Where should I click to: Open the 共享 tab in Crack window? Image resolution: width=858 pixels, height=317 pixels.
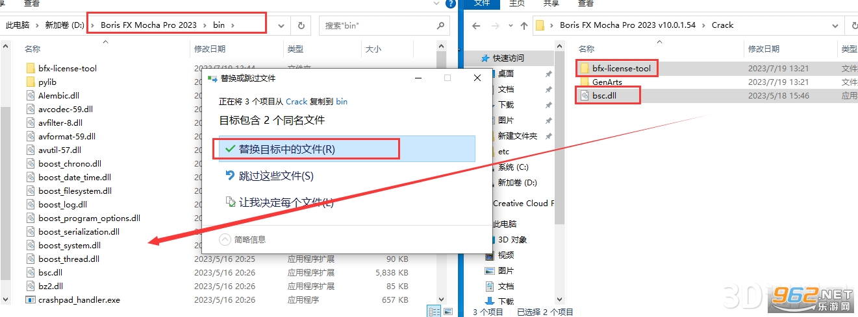tap(551, 3)
